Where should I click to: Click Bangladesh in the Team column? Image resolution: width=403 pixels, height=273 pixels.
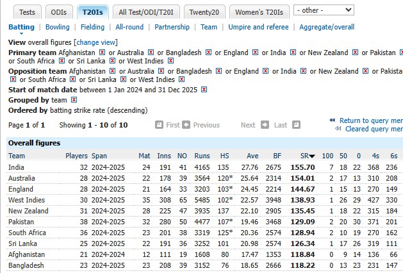26,265
